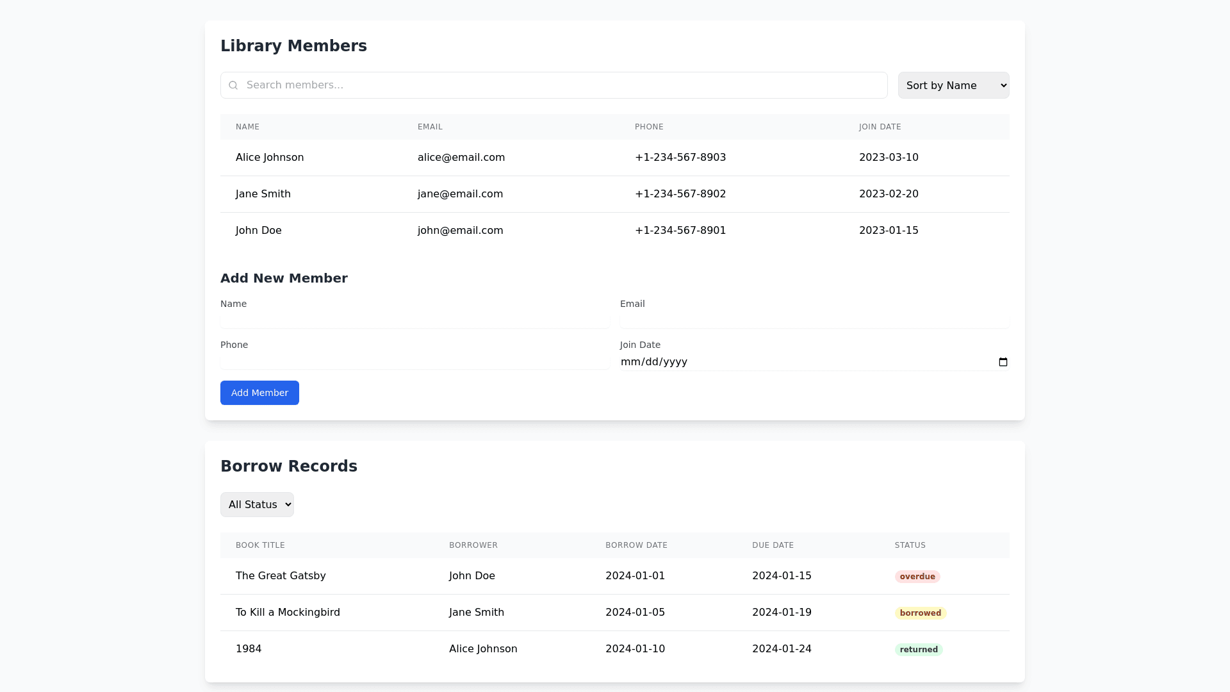This screenshot has width=1230, height=692.
Task: Click the Join Date column header
Action: (x=880, y=127)
